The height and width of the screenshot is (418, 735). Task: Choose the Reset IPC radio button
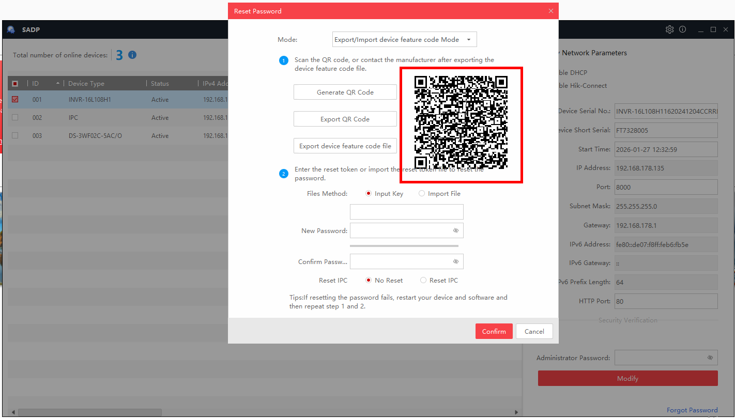click(x=423, y=281)
